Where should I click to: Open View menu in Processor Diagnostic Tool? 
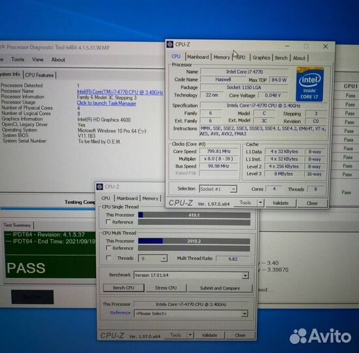(x=37, y=59)
